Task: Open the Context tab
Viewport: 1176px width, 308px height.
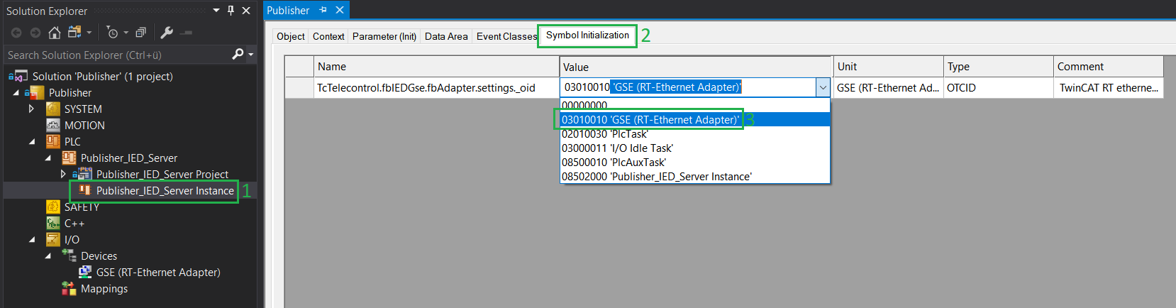Action: (x=328, y=36)
